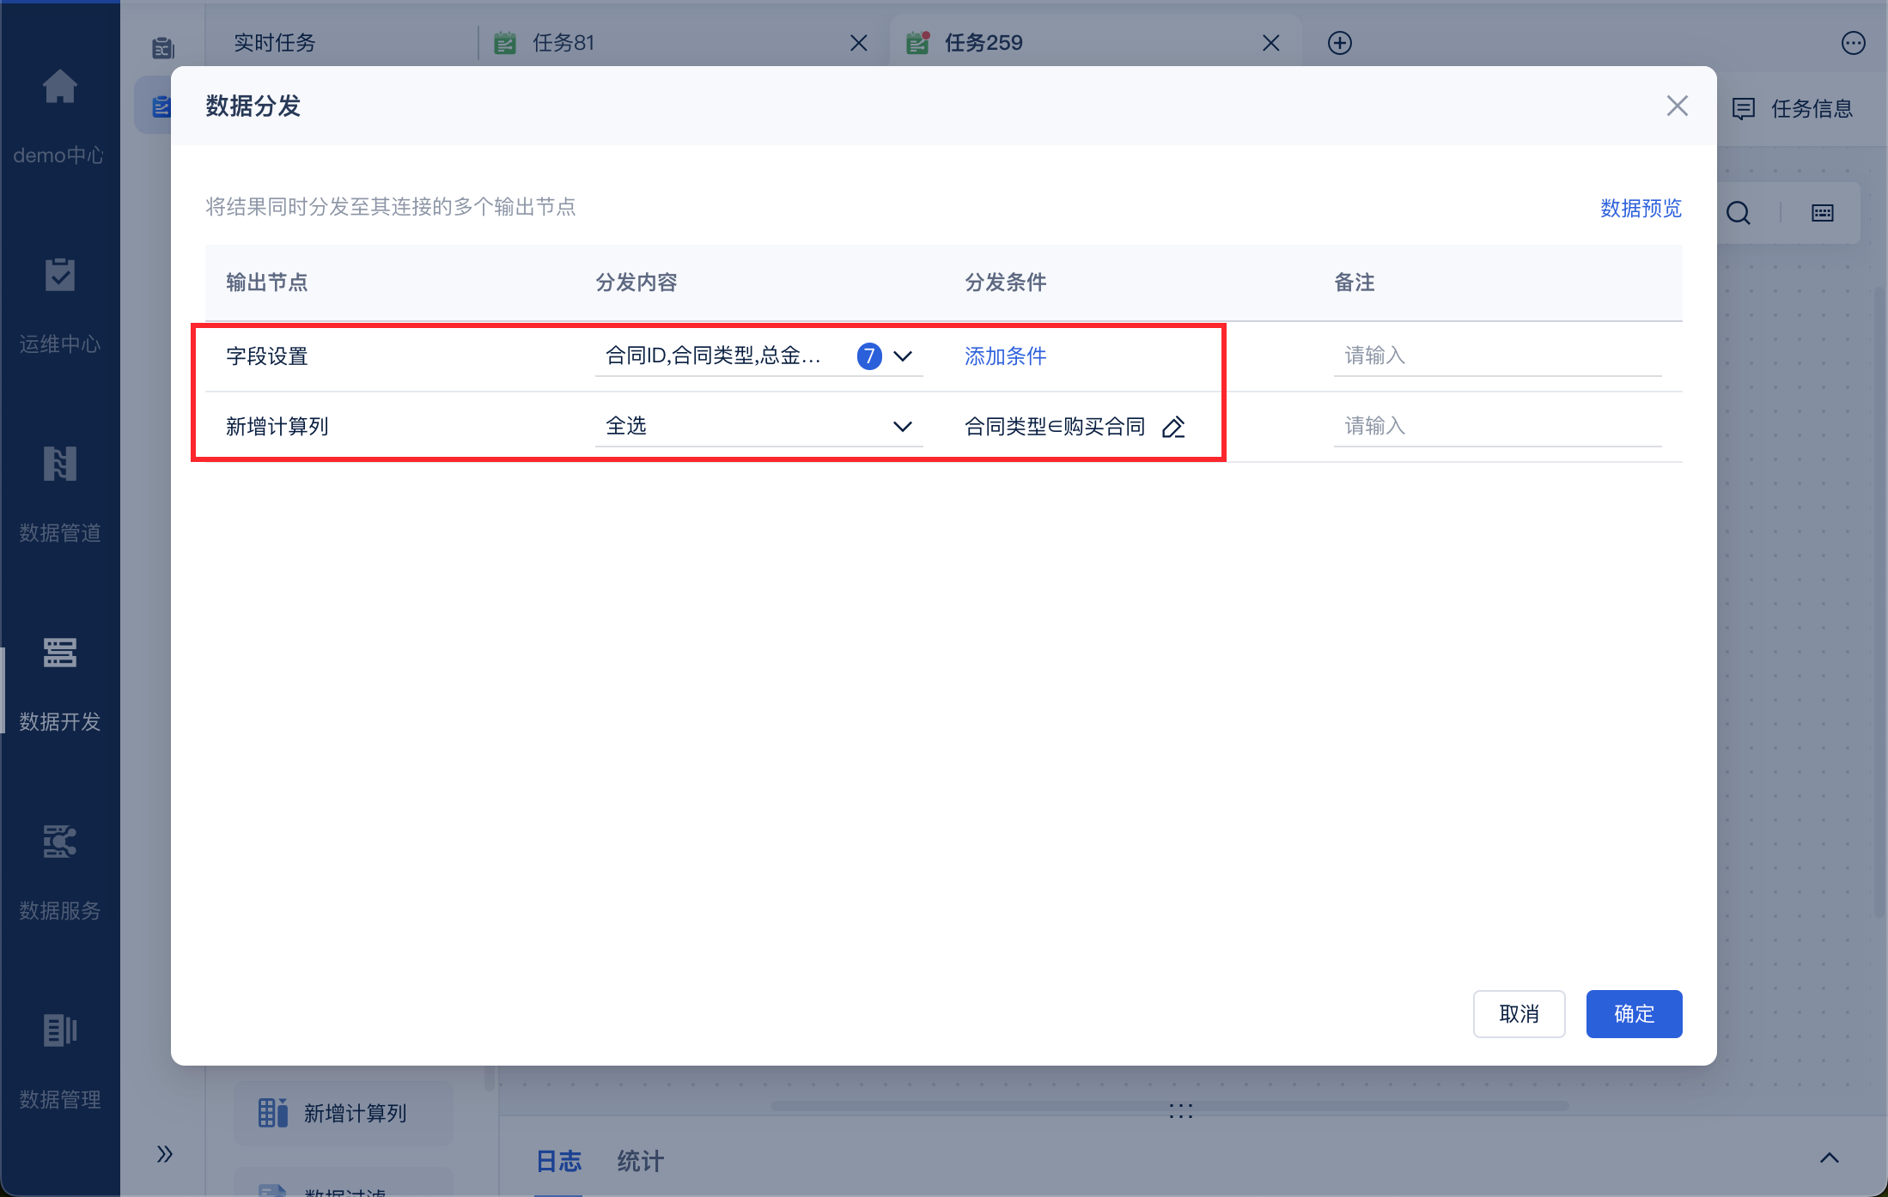The height and width of the screenshot is (1197, 1888).
Task: Click the more options ellipsis icon top right
Action: pos(1853,43)
